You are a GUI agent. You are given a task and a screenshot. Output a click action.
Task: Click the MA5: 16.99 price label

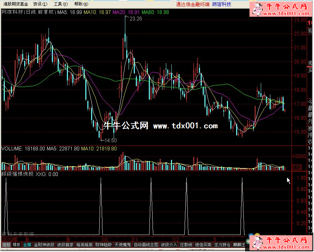[70, 12]
